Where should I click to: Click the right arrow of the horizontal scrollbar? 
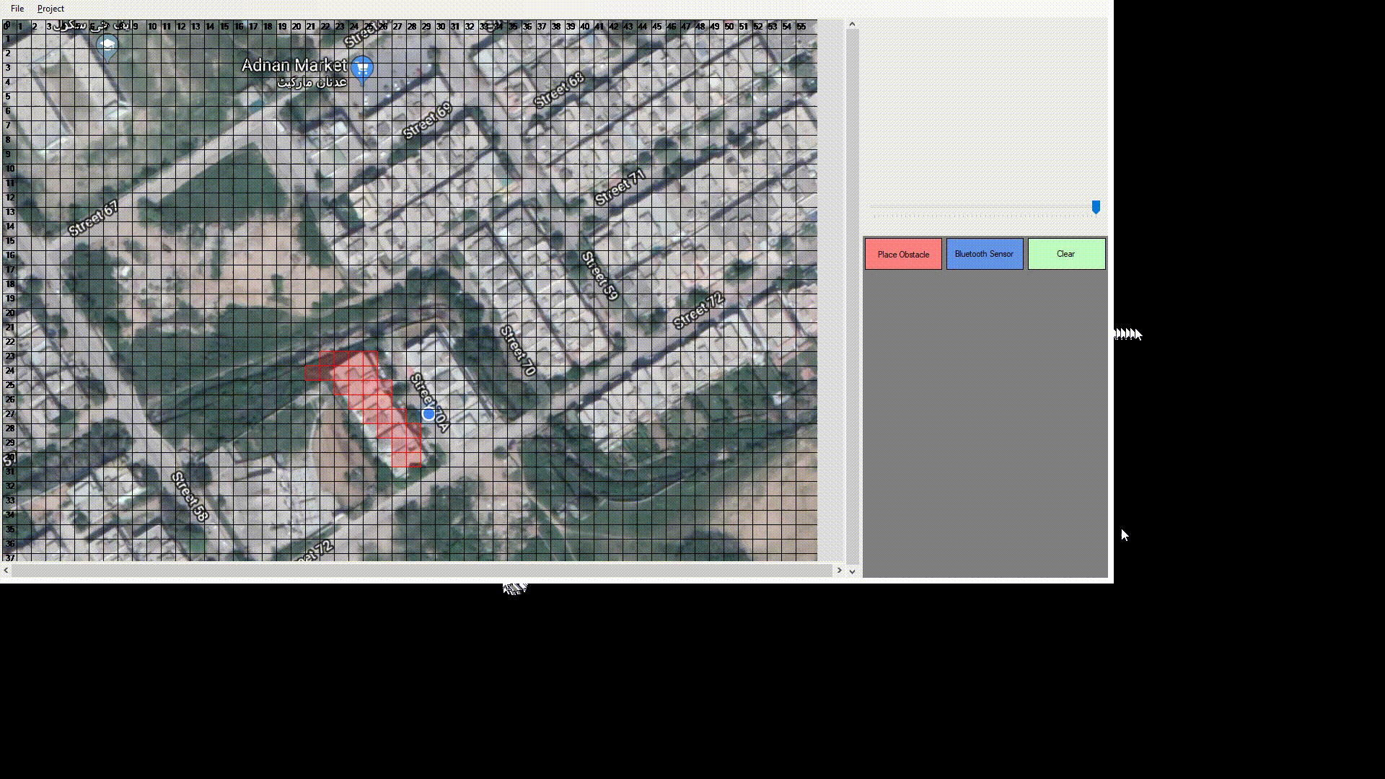[x=840, y=570]
